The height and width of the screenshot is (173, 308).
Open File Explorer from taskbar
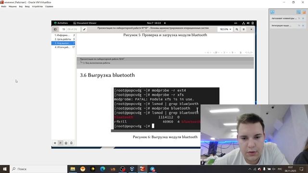coord(73,169)
